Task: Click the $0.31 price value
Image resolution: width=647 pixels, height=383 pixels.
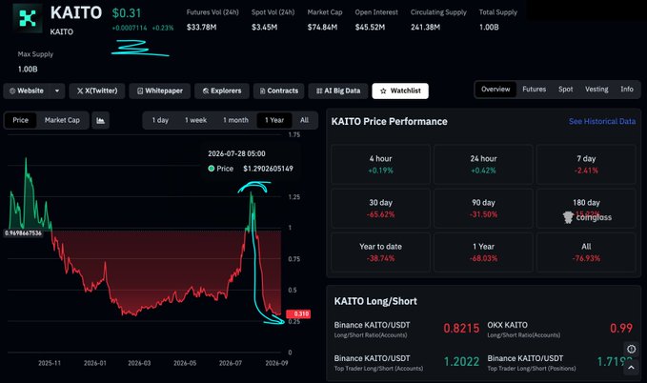Action: pyautogui.click(x=127, y=13)
